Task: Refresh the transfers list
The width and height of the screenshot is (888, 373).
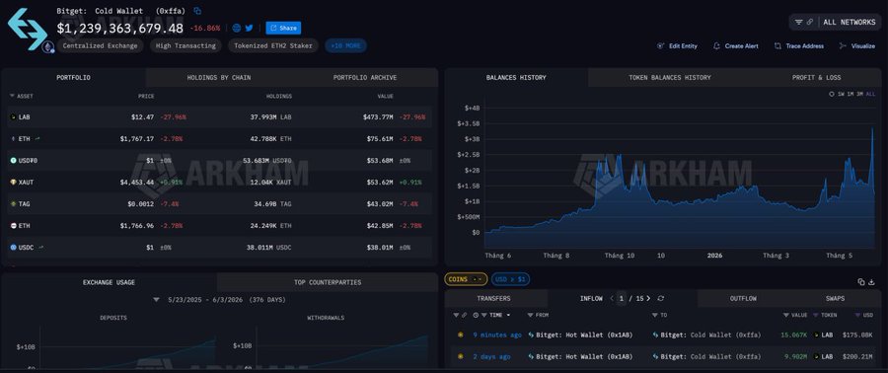Action: click(660, 298)
